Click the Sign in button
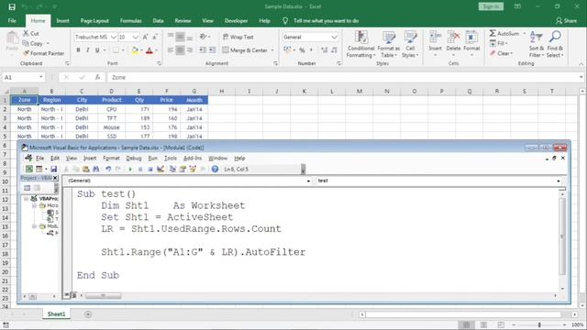Image resolution: width=587 pixels, height=330 pixels. click(x=491, y=6)
